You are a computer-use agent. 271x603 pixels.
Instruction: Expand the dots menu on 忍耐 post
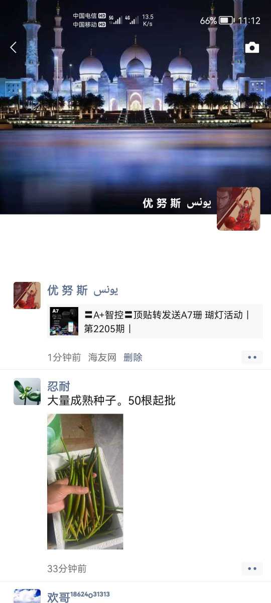(252, 569)
